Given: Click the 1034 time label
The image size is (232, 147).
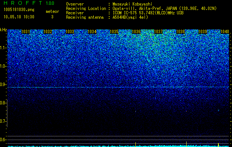Looking at the screenshot, I should pos(92,32).
